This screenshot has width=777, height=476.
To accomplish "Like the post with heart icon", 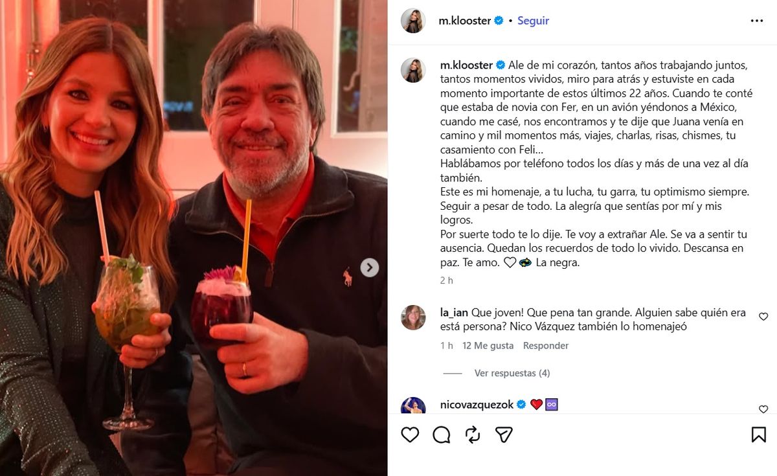I will (410, 435).
